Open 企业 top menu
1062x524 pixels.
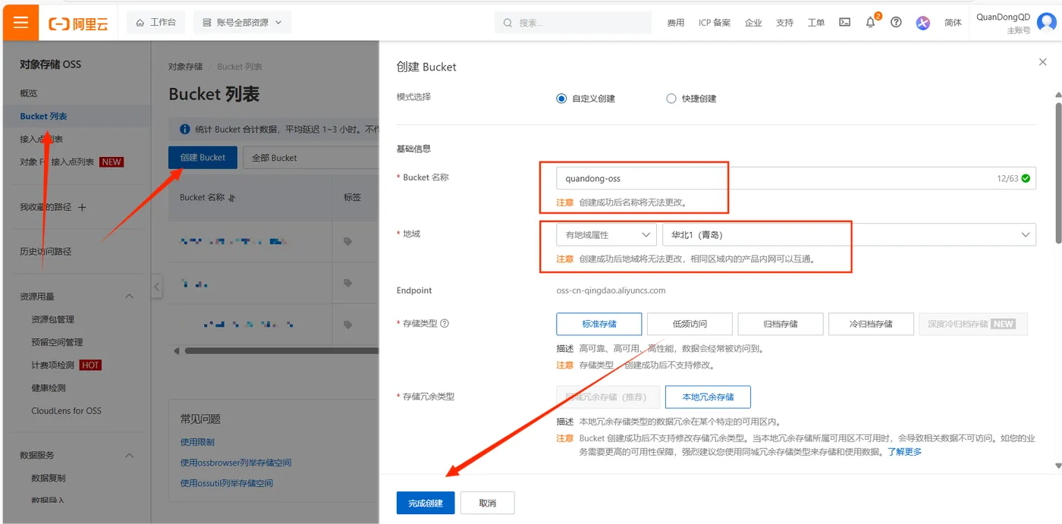pos(753,23)
